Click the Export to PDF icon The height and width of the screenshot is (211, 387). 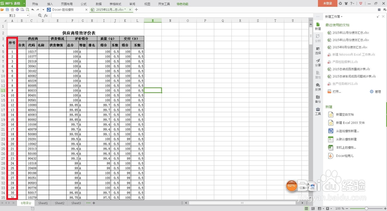[x=12, y=10]
